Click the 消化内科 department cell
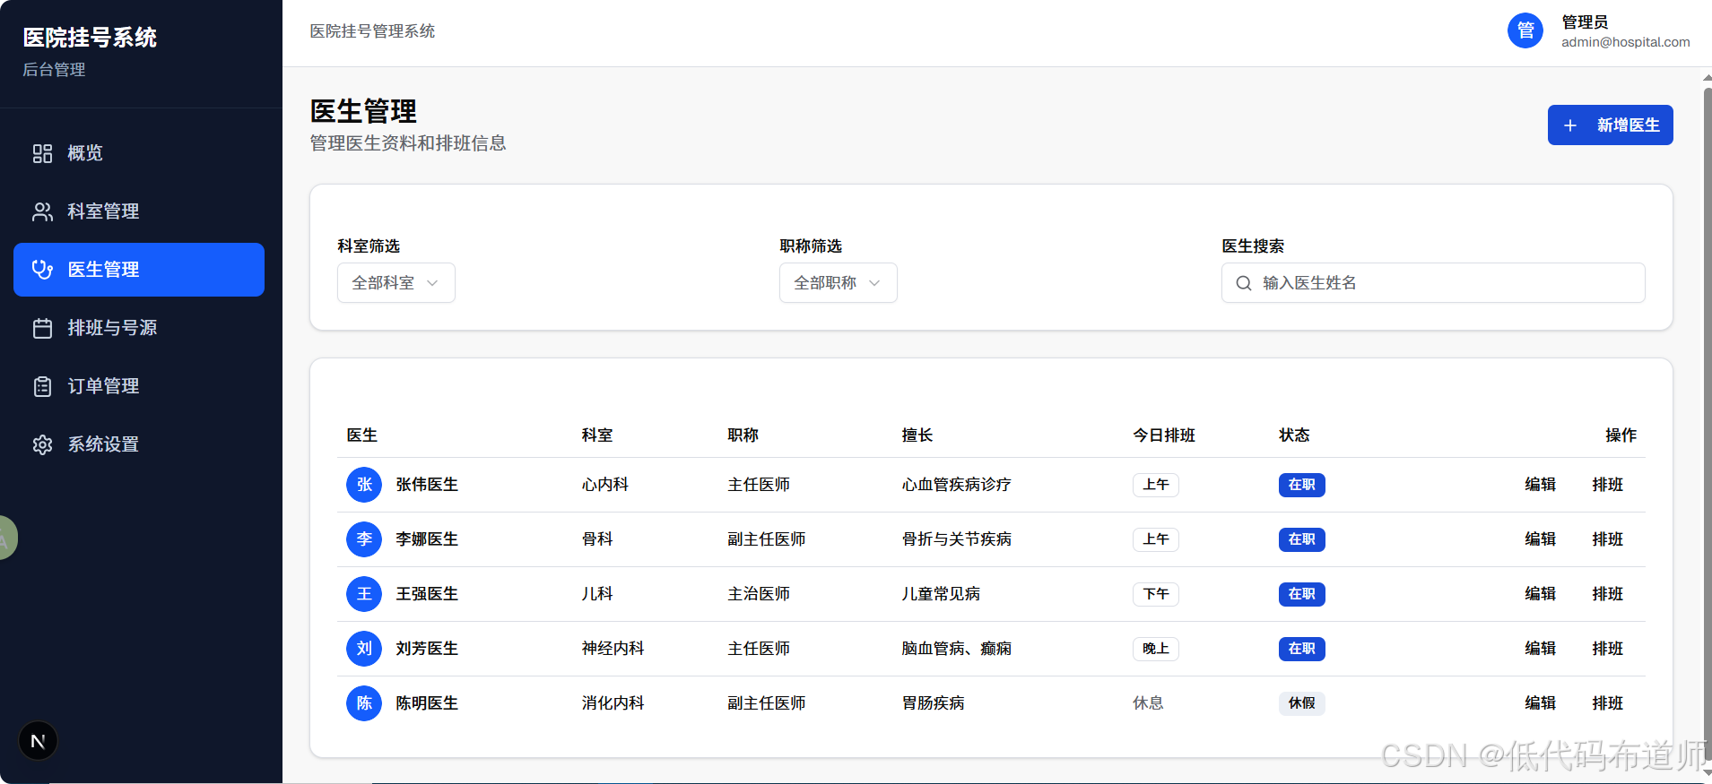The image size is (1712, 784). coord(613,703)
